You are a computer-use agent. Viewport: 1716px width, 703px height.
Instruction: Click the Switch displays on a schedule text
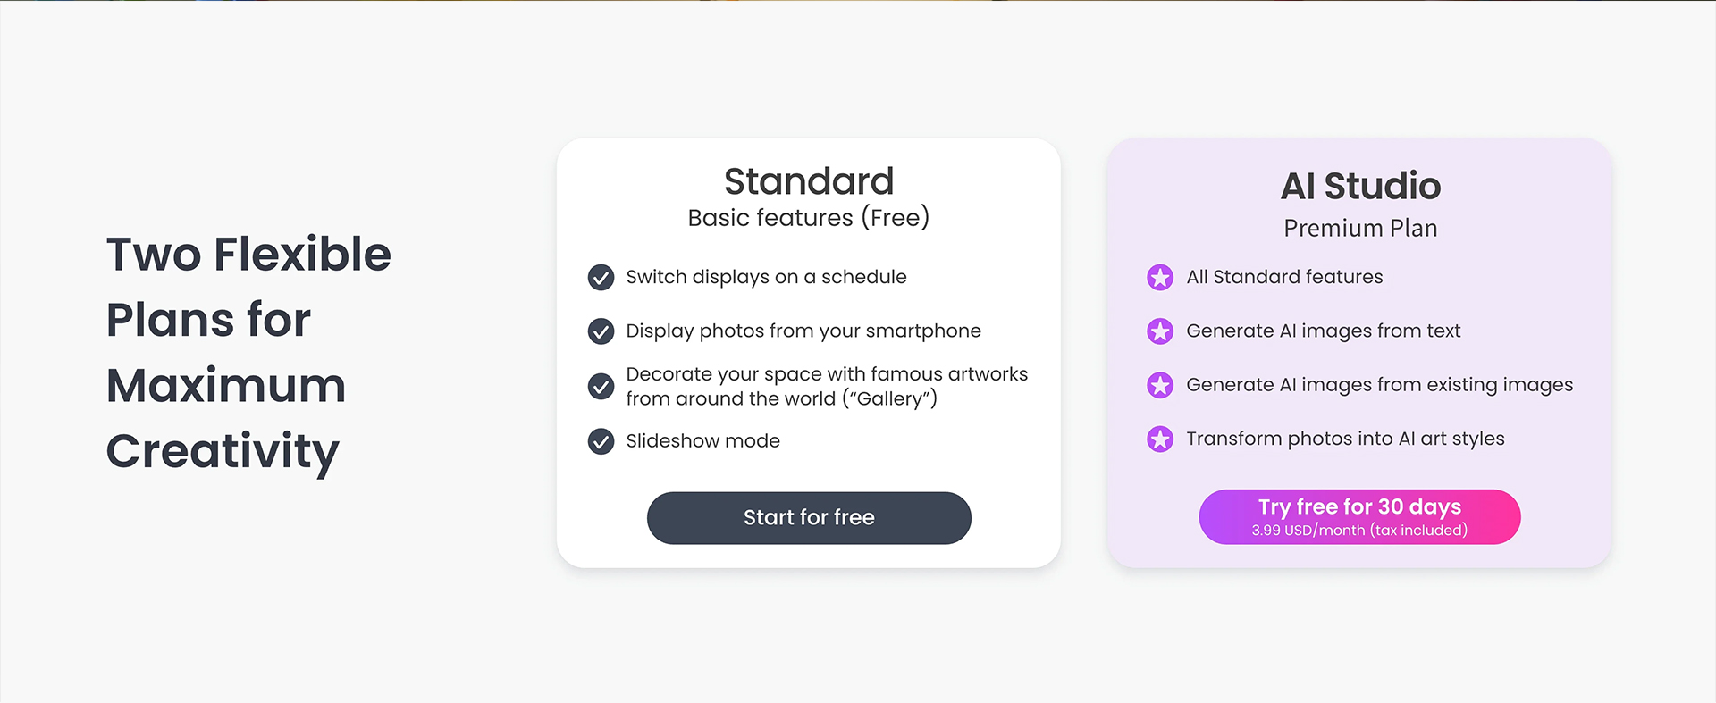766,277
